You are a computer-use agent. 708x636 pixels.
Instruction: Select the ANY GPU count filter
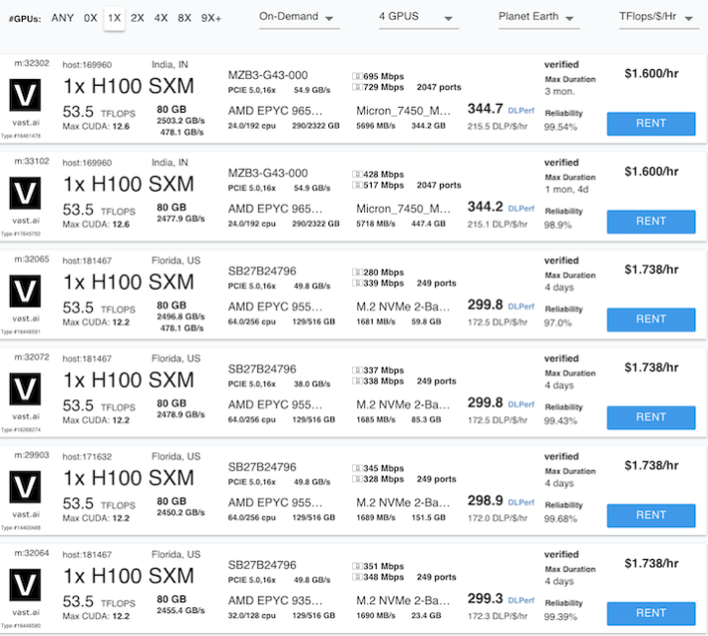point(62,18)
